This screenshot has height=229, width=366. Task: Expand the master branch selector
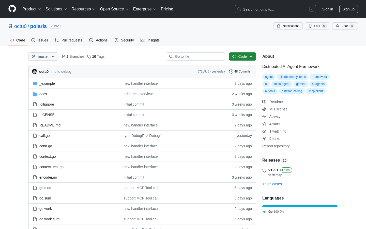click(43, 56)
